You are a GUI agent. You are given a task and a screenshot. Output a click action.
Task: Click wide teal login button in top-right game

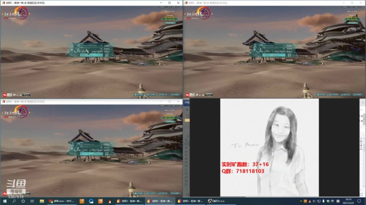(x=274, y=55)
